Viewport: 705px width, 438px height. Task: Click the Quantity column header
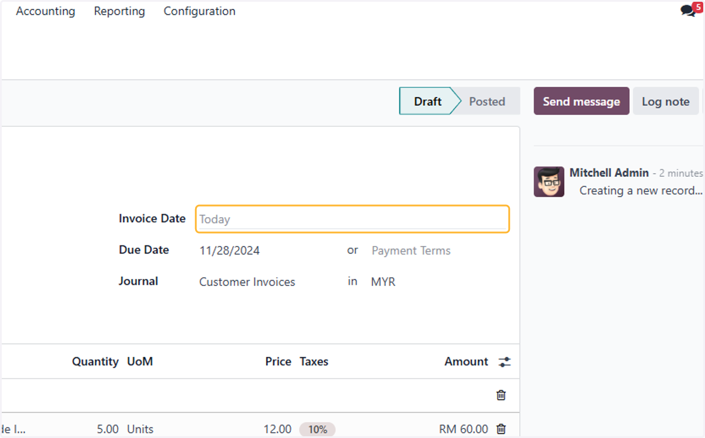point(95,362)
